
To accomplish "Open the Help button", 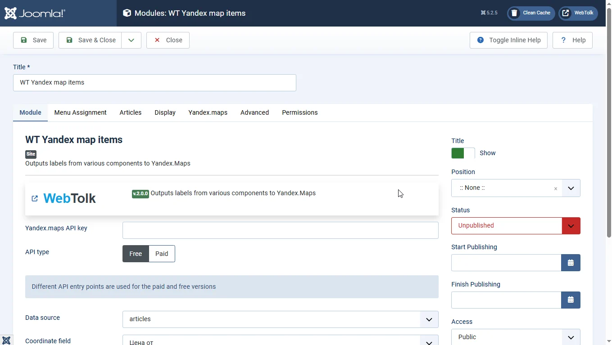I will pos(572,40).
